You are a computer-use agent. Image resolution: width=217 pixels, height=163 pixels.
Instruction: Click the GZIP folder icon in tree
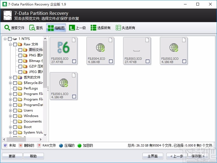pos(25,66)
